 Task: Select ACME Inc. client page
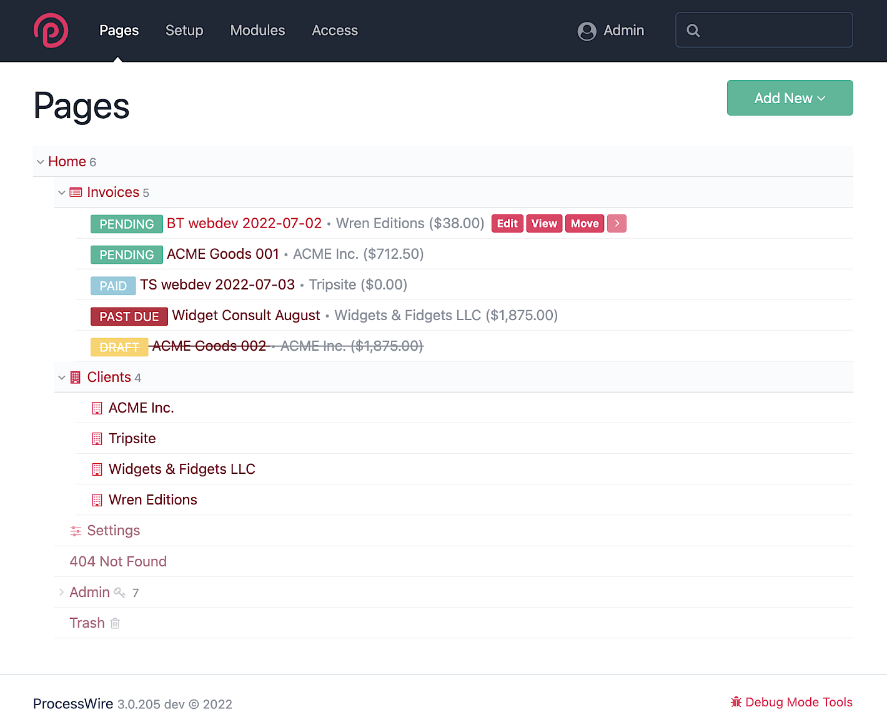tap(141, 408)
